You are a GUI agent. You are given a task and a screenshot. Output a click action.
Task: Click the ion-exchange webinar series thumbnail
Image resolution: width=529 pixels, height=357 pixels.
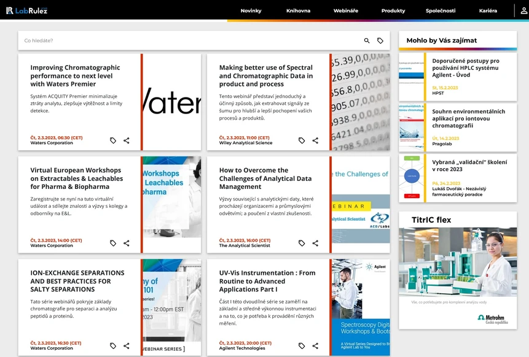coord(172,307)
